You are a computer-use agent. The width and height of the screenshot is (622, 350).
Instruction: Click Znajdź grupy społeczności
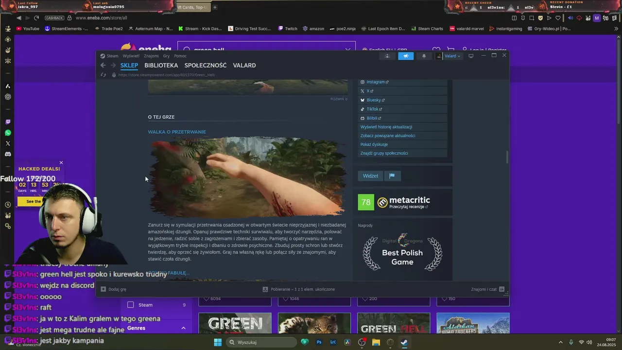click(x=384, y=153)
